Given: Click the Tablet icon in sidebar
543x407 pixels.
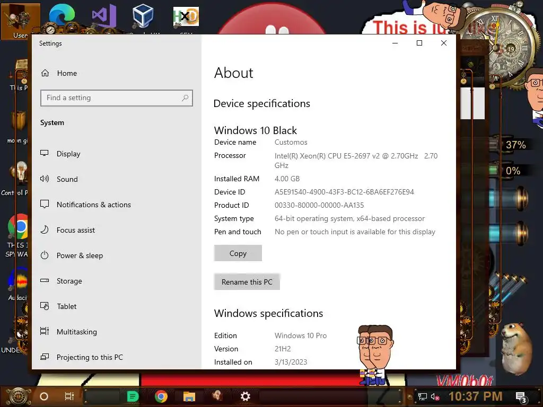Looking at the screenshot, I should [x=45, y=306].
